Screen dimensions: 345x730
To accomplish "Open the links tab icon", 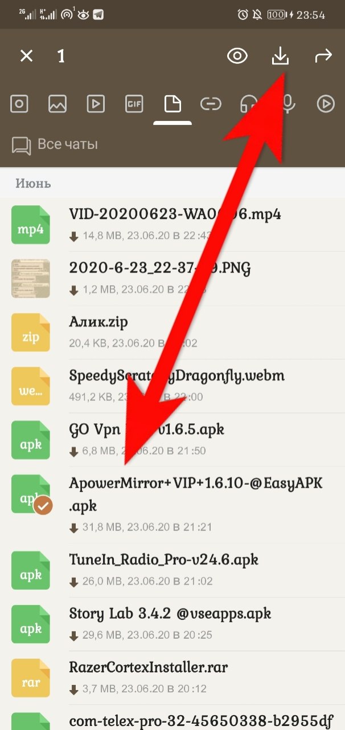I will pos(211,104).
